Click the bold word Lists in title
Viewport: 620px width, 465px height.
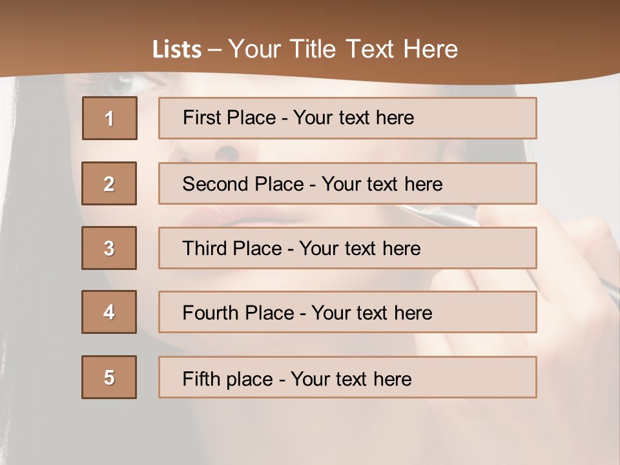177,50
